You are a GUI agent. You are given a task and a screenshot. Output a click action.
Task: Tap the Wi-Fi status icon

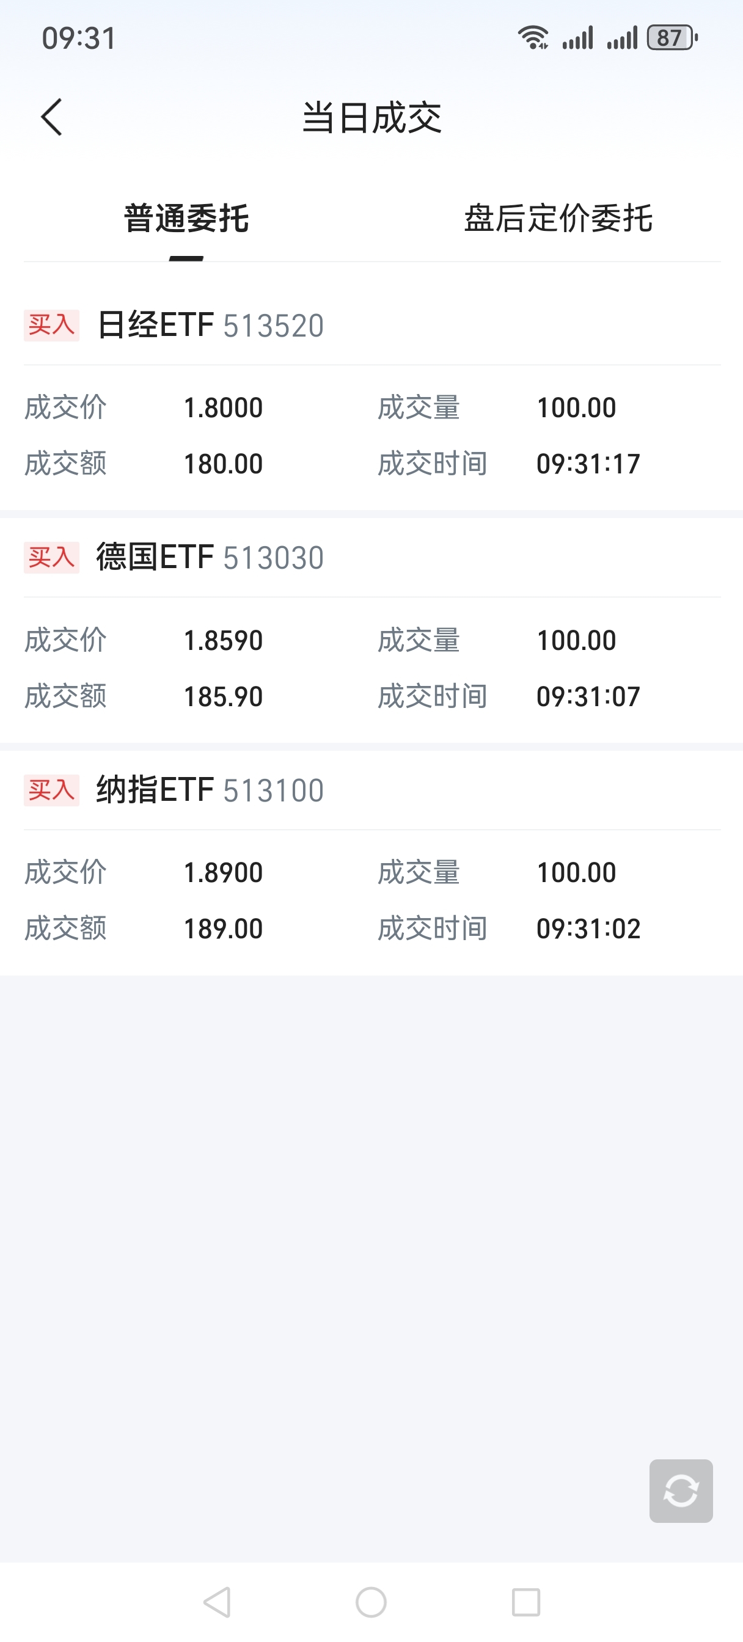533,38
